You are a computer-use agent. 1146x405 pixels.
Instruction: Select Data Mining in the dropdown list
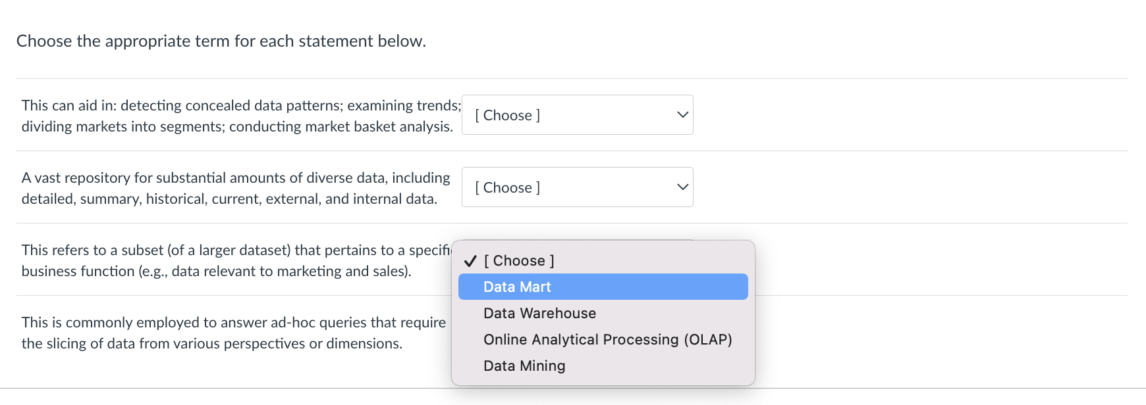(524, 366)
